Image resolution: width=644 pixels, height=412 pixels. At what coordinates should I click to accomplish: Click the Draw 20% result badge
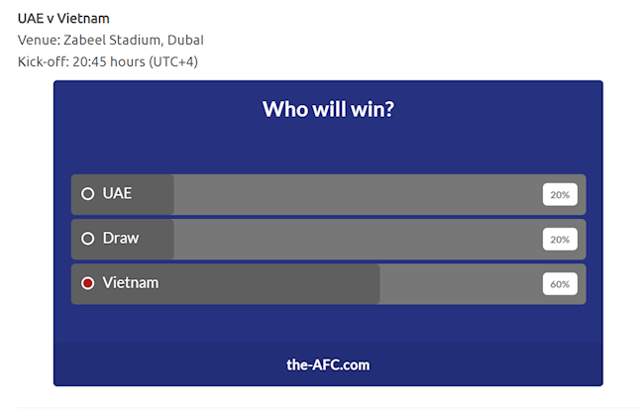point(560,240)
